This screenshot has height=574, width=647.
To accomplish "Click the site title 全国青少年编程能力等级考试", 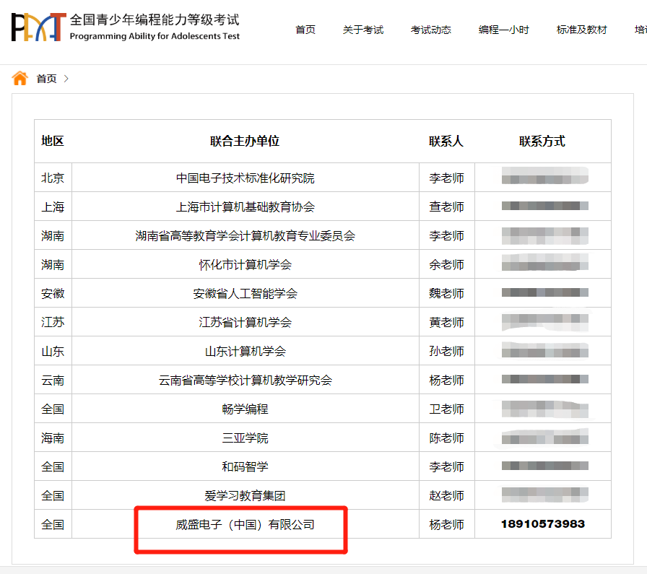I will [155, 20].
